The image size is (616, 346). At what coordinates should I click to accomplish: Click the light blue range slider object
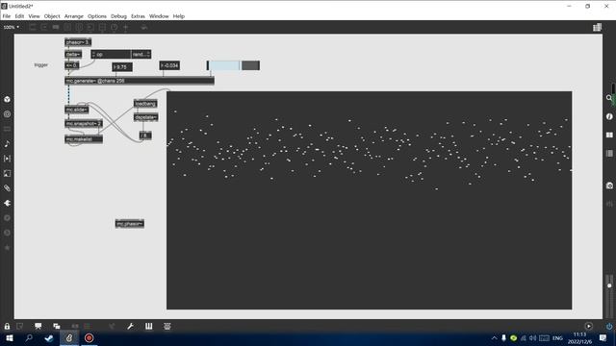point(233,65)
